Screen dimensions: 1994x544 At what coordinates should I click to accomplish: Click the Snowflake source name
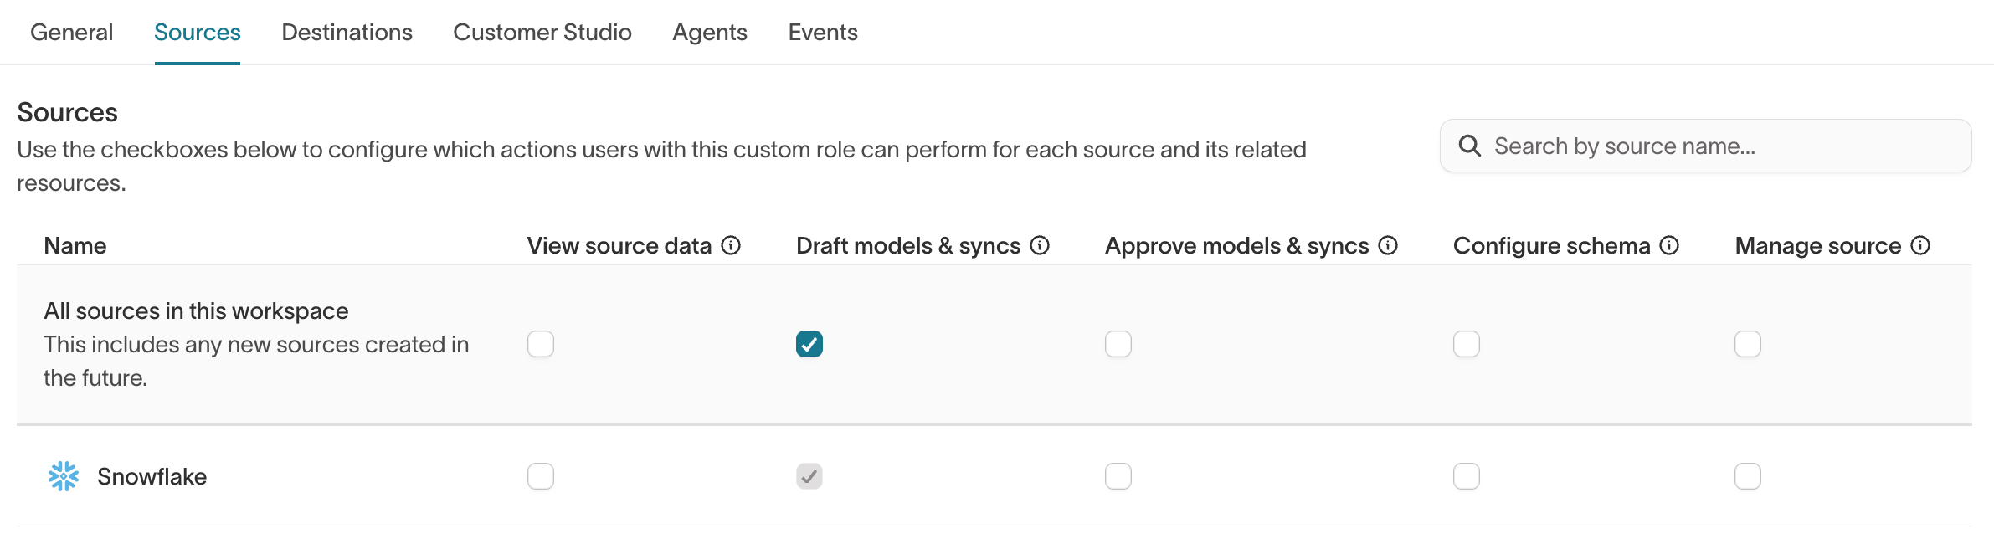pos(152,476)
